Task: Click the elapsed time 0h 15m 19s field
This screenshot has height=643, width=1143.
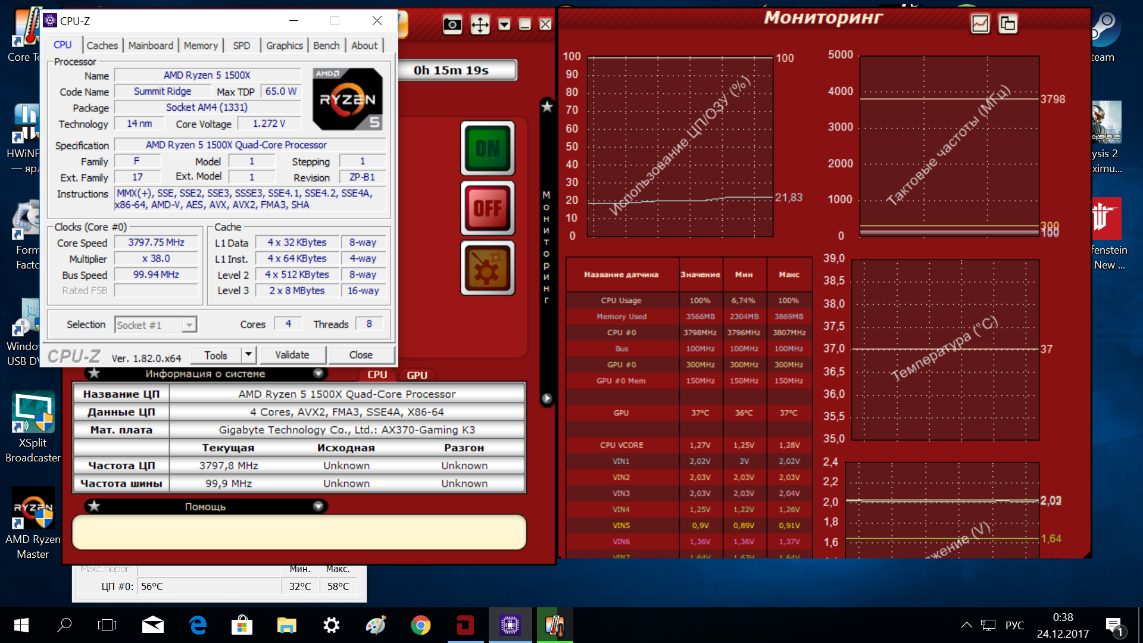Action: 457,70
